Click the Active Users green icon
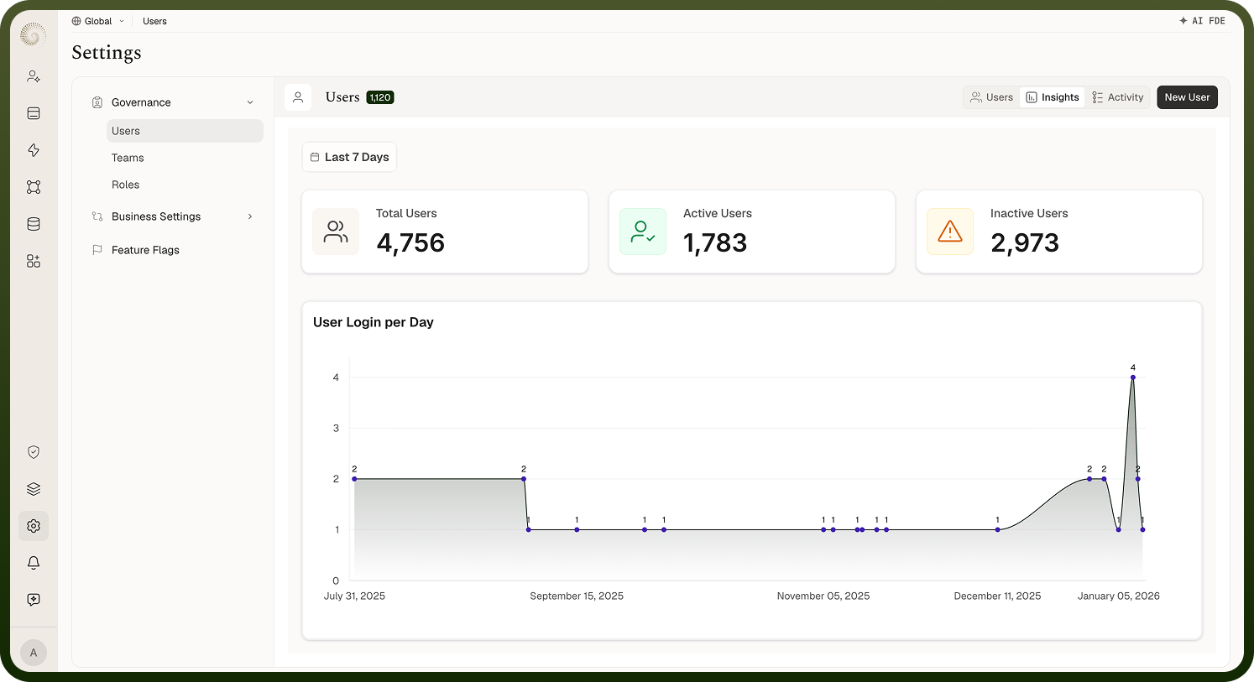The image size is (1254, 682). pos(643,232)
